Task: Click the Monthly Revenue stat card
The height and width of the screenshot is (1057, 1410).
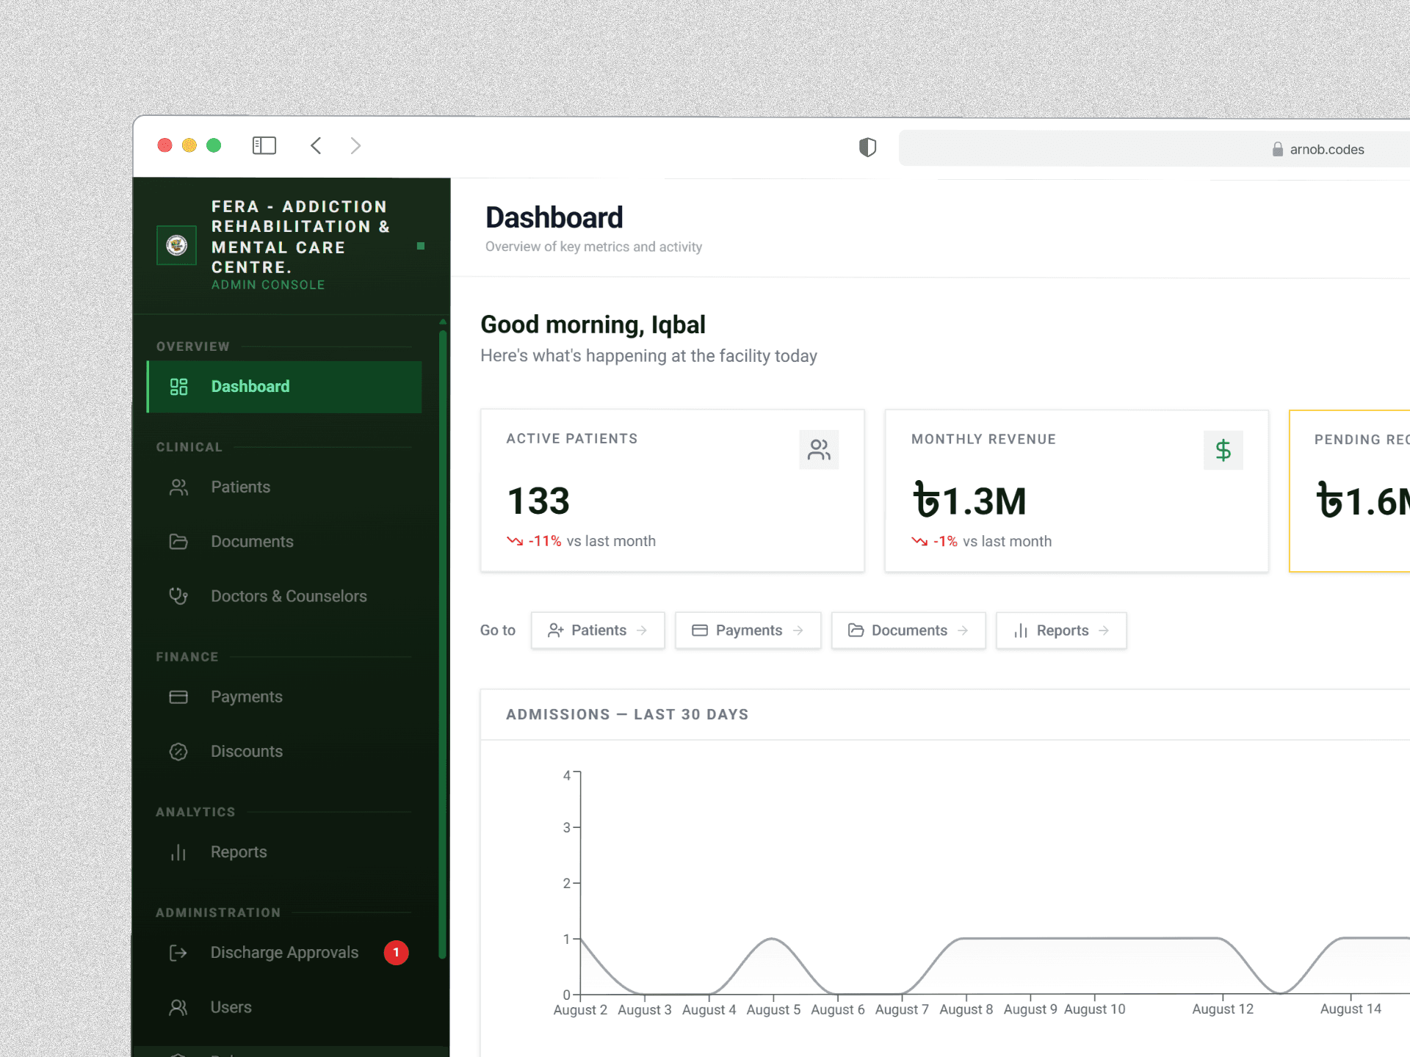Action: pos(1077,491)
